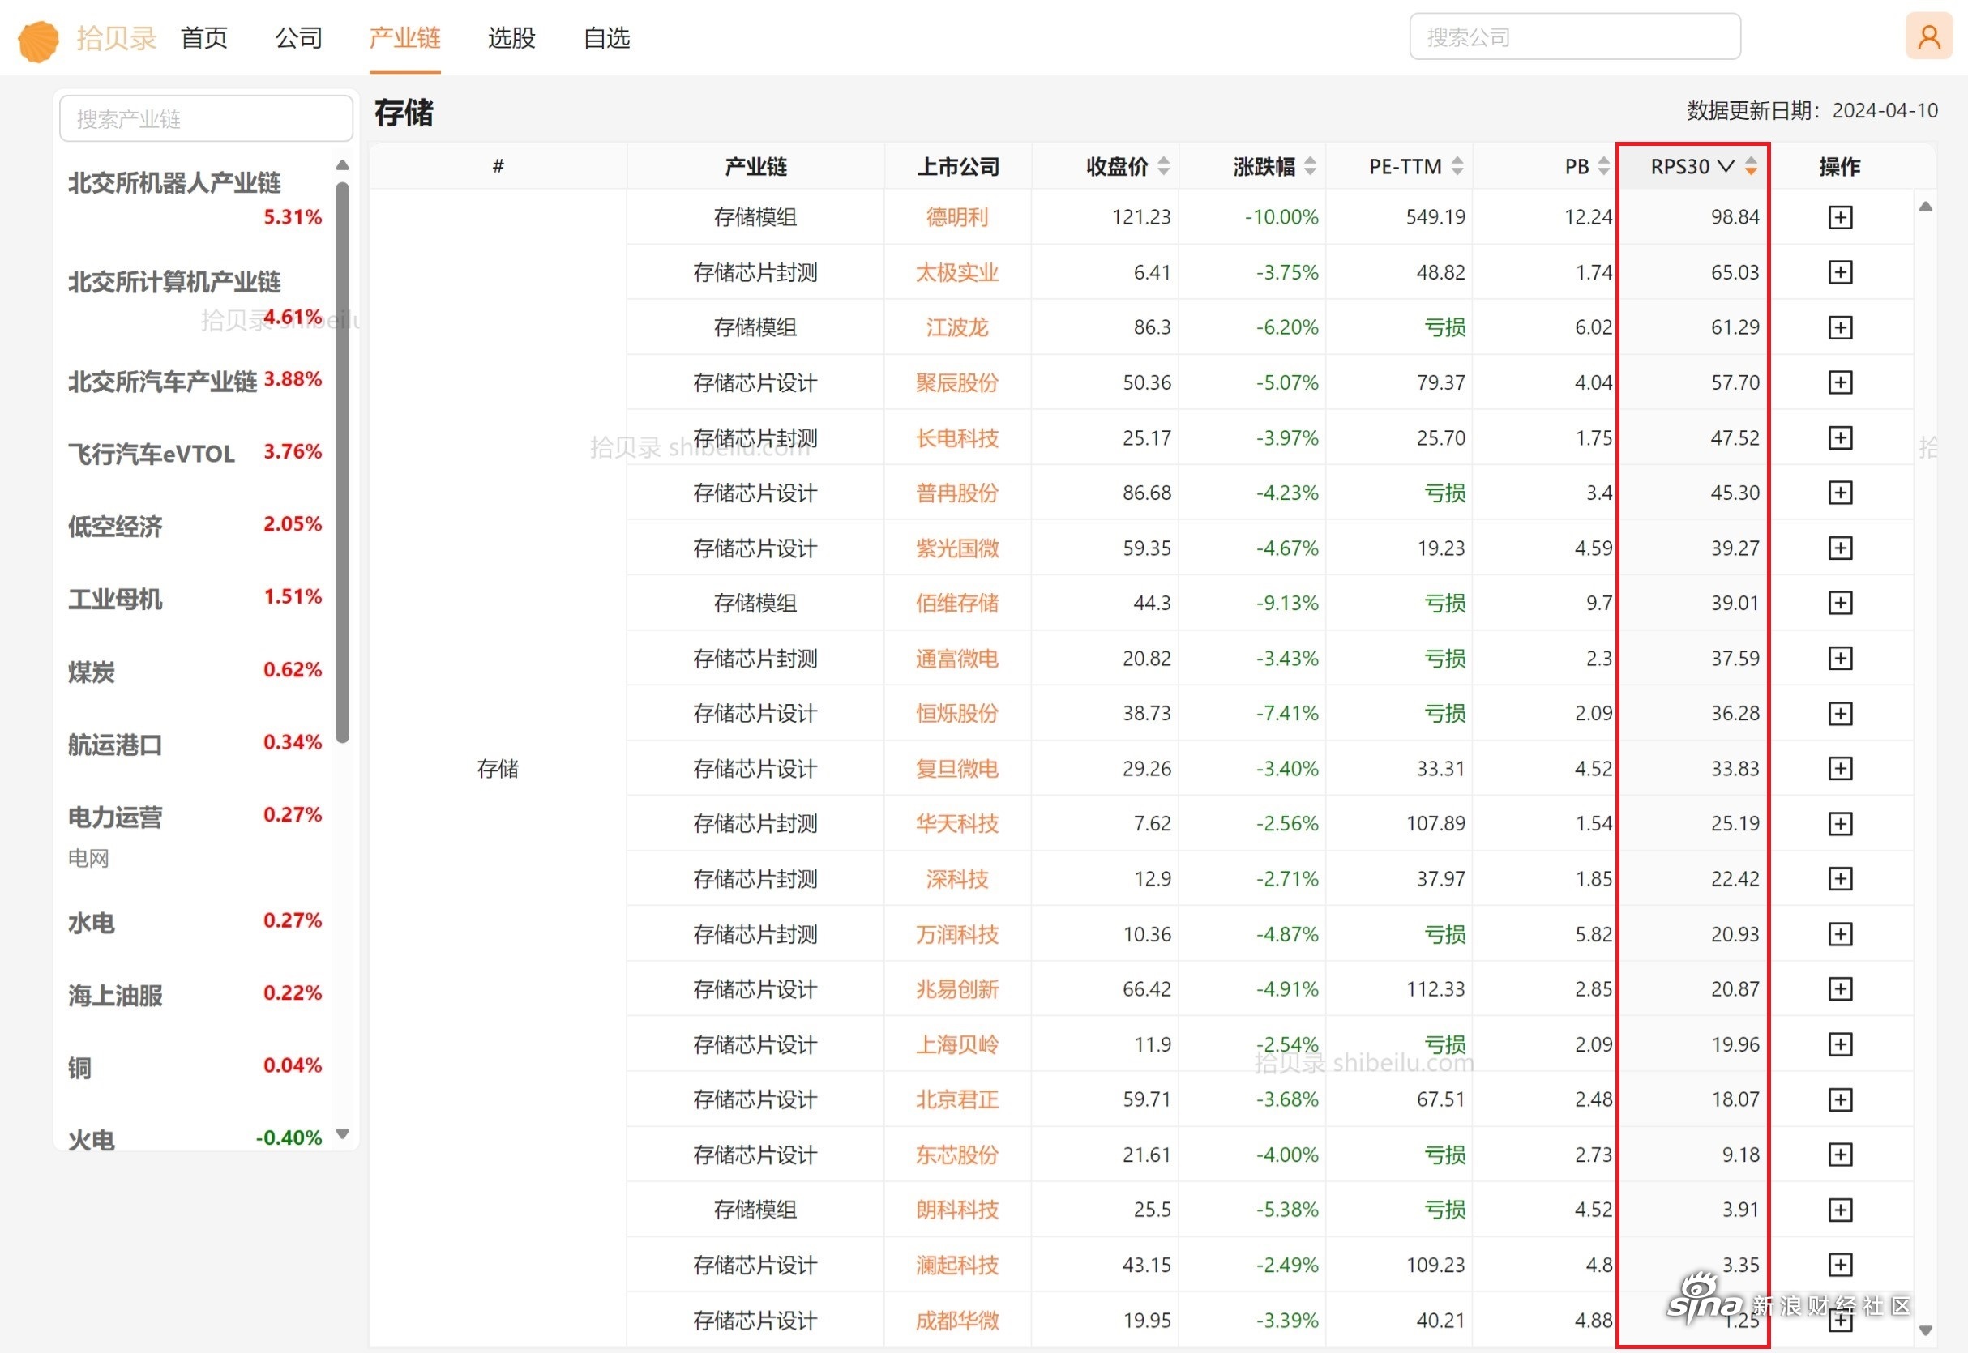Image resolution: width=1968 pixels, height=1353 pixels.
Task: Sort table by PB column arrows
Action: (1603, 166)
